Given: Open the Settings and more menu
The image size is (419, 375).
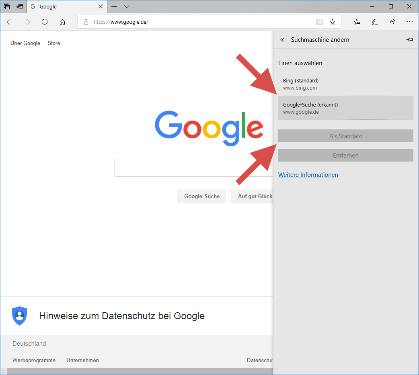Looking at the screenshot, I should pos(409,22).
